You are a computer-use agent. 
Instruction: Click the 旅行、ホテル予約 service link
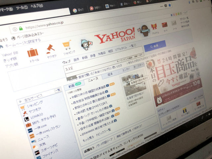[44, 120]
